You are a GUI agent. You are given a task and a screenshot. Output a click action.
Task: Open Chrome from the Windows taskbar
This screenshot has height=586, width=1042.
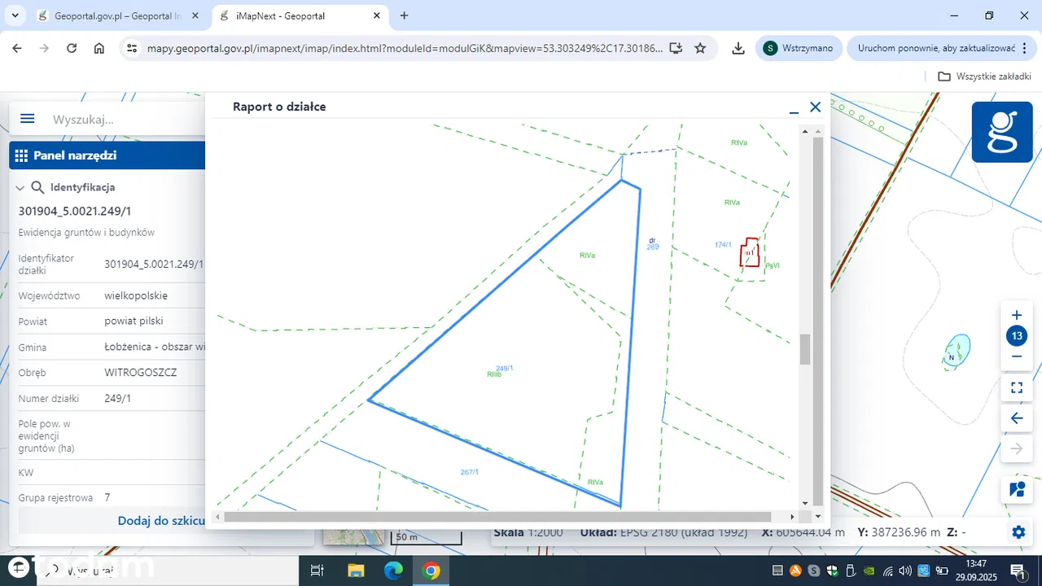(431, 571)
